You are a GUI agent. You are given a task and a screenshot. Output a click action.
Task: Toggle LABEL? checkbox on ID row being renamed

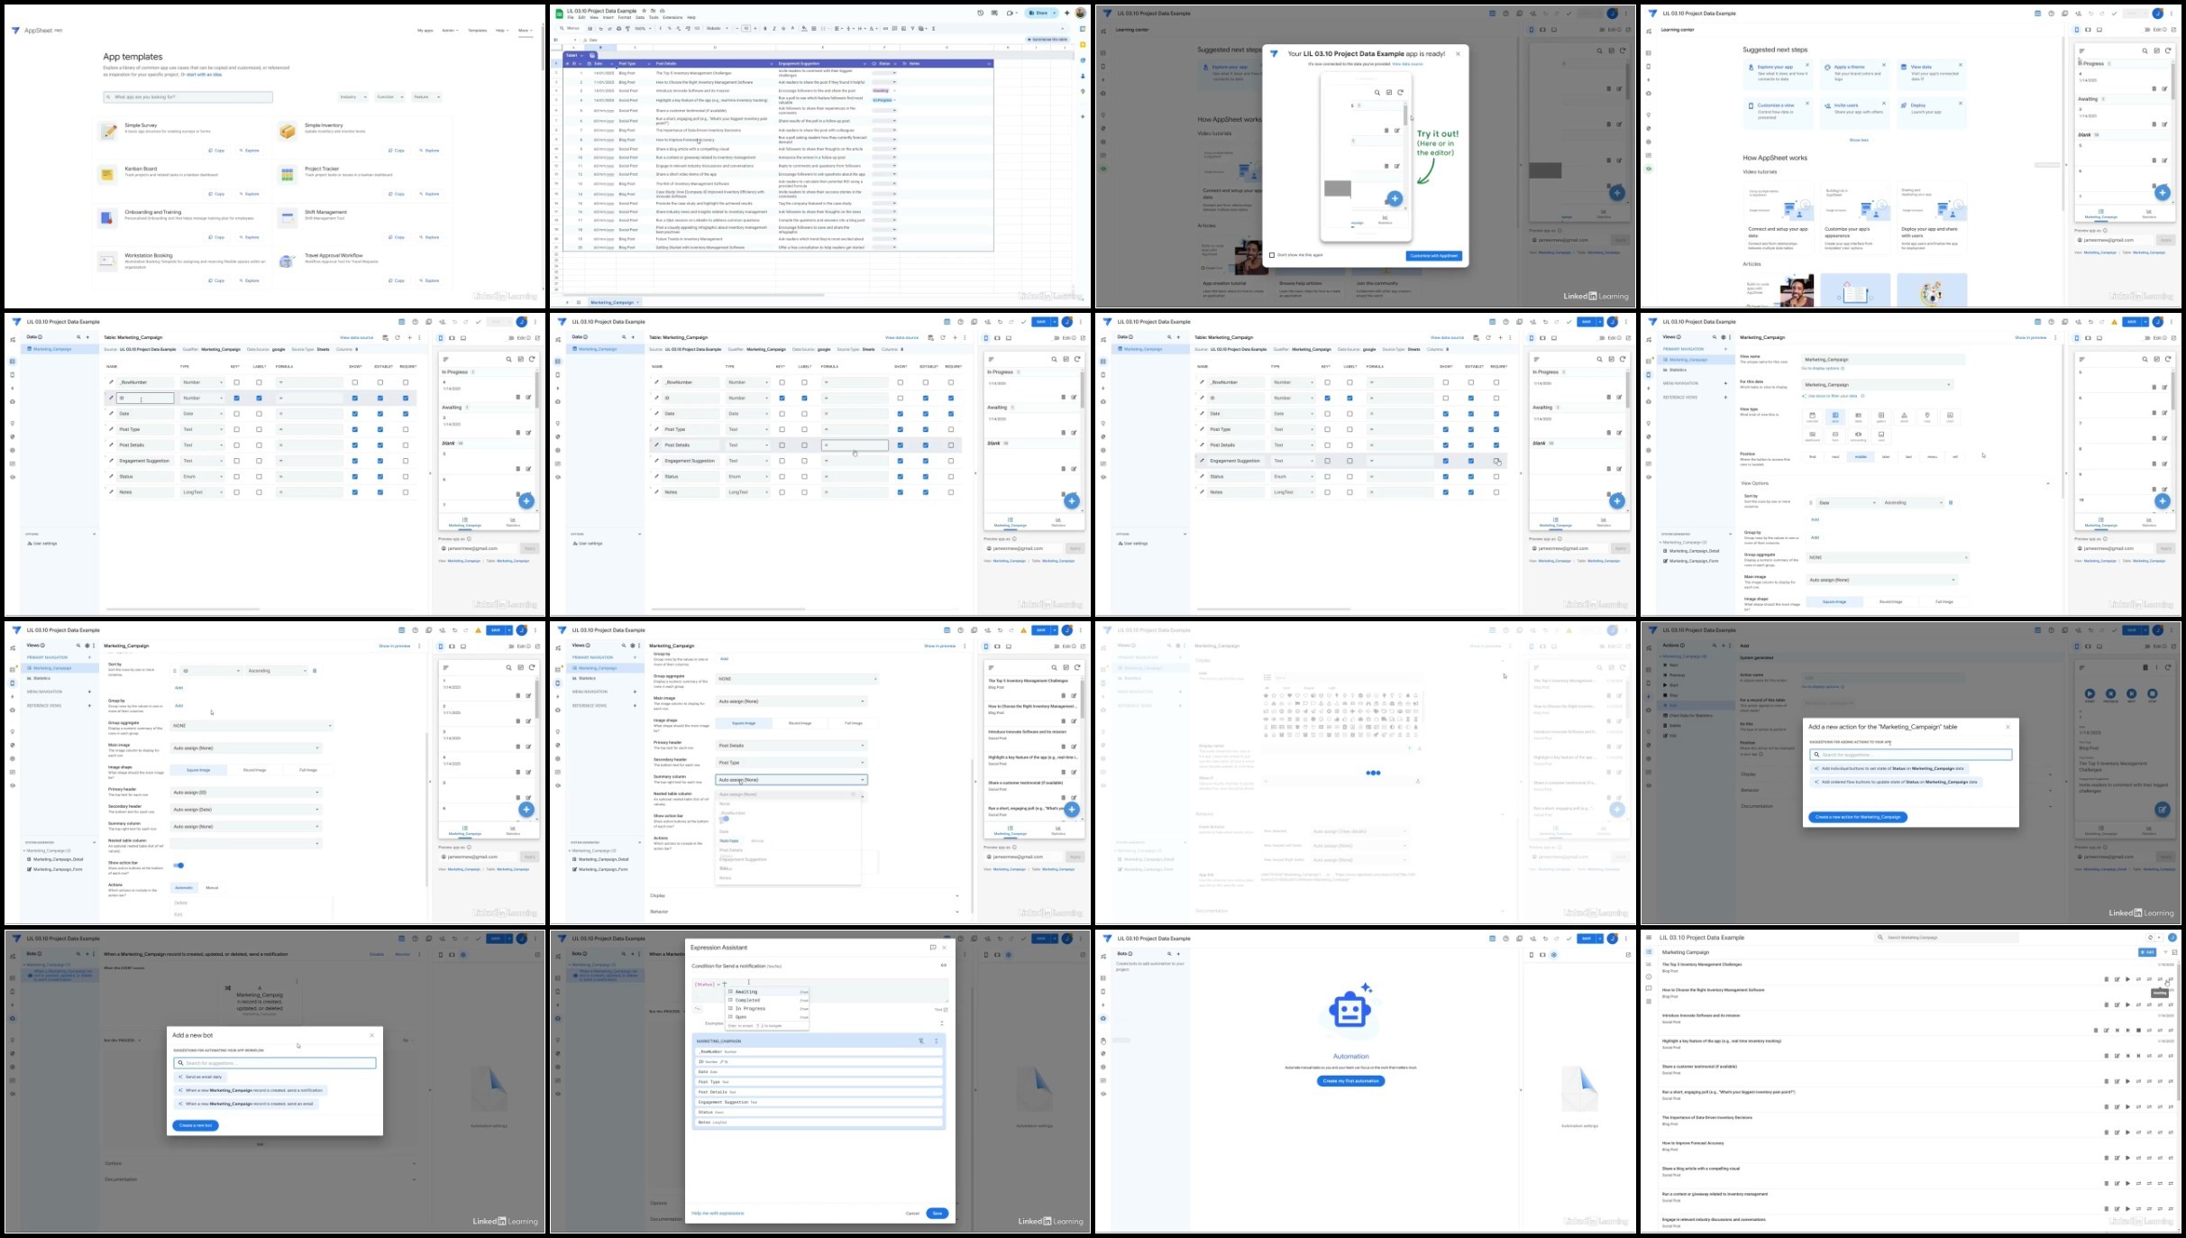pos(259,398)
